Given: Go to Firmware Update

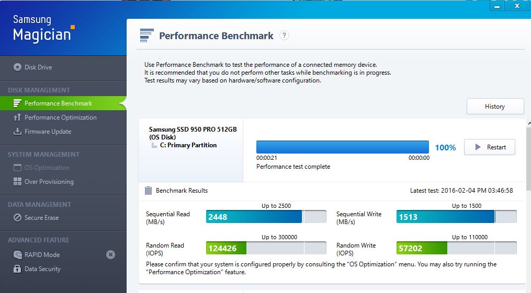Looking at the screenshot, I should (x=48, y=132).
